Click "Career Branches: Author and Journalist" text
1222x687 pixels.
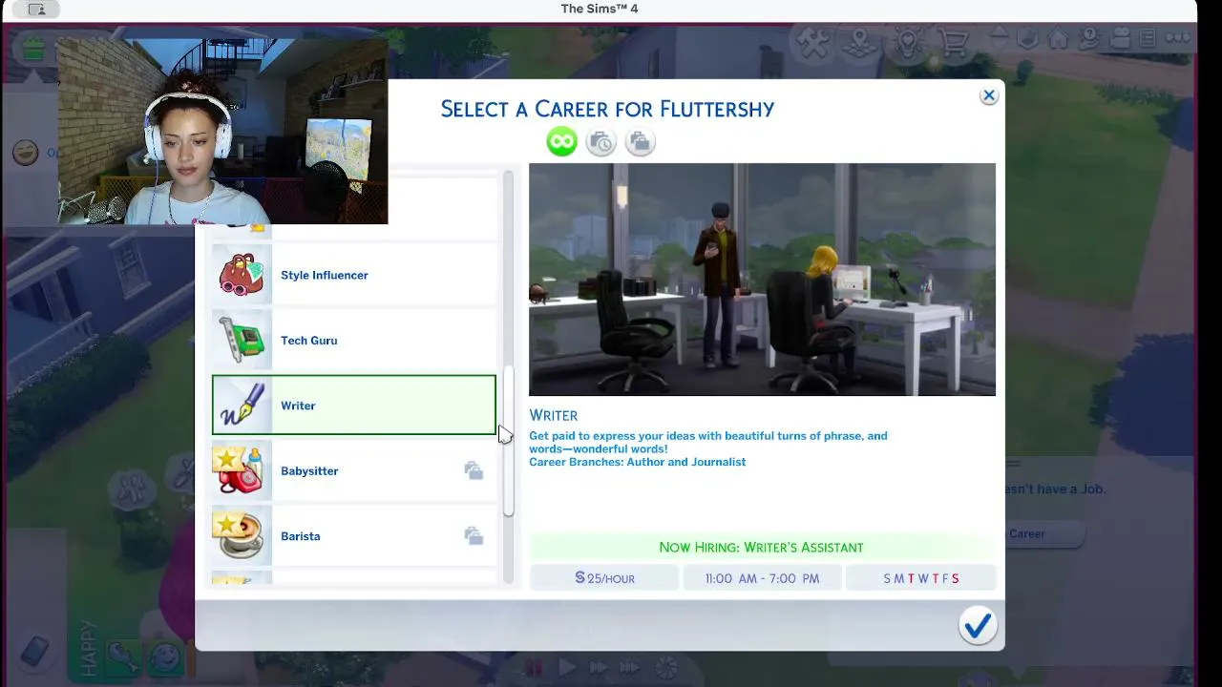(638, 463)
